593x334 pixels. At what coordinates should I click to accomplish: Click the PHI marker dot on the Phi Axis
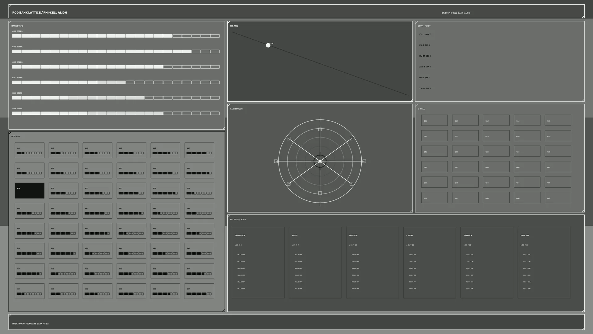[x=268, y=45]
